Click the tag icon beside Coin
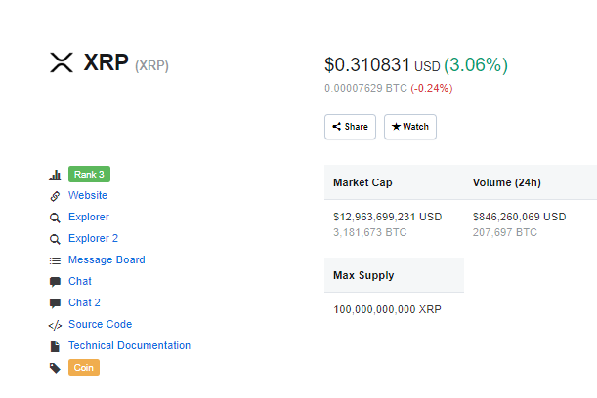This screenshot has width=597, height=398. [55, 368]
